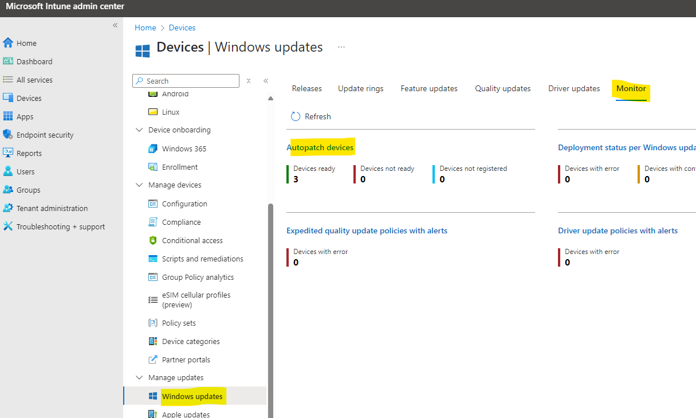Click the All services list icon

(8, 80)
